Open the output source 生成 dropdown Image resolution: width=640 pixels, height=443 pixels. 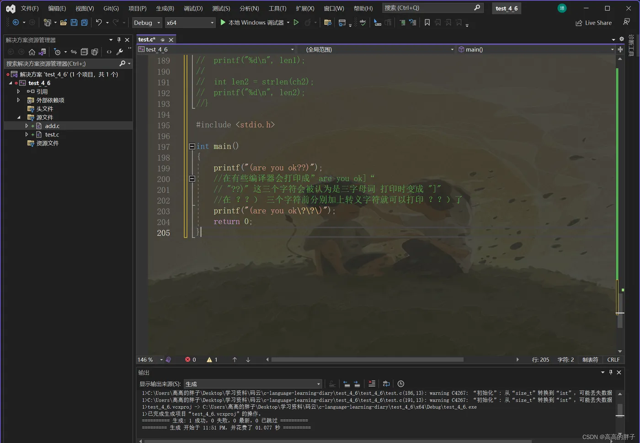pos(253,384)
